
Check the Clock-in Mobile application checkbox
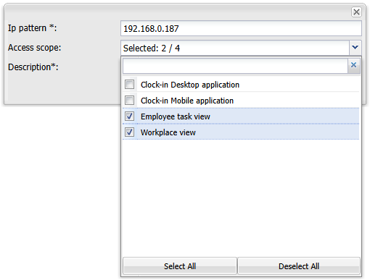pyautogui.click(x=129, y=101)
